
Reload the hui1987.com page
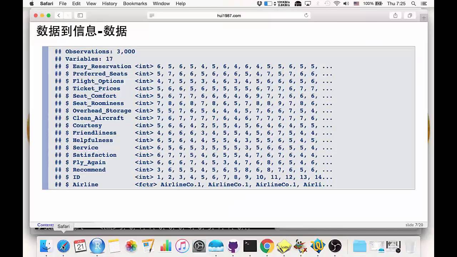[x=306, y=15]
